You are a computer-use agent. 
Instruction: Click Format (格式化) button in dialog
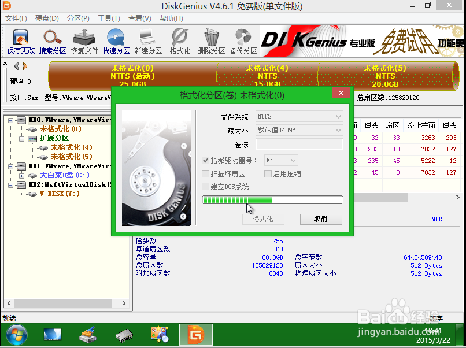[263, 219]
